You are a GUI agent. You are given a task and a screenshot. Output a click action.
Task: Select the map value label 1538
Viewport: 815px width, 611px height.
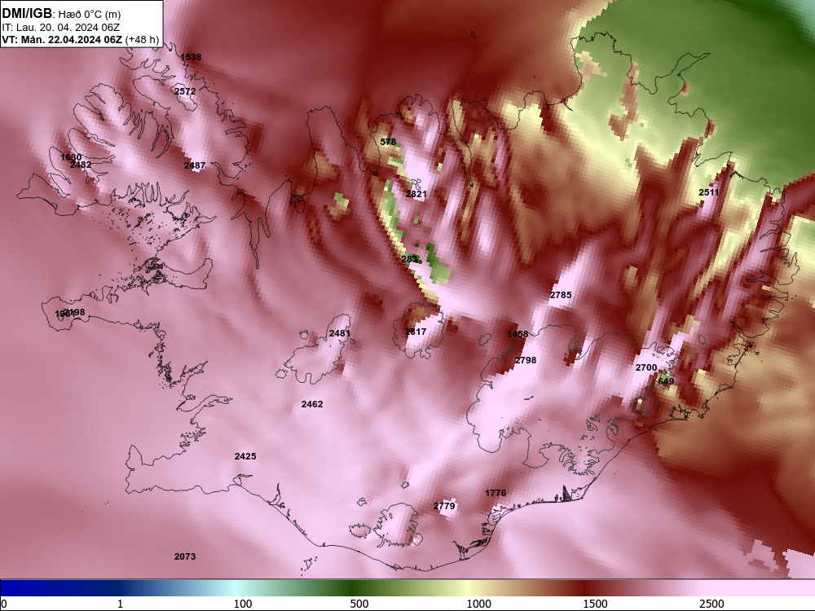click(x=191, y=57)
